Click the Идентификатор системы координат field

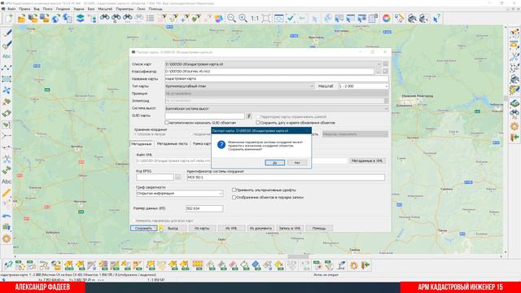pos(286,177)
